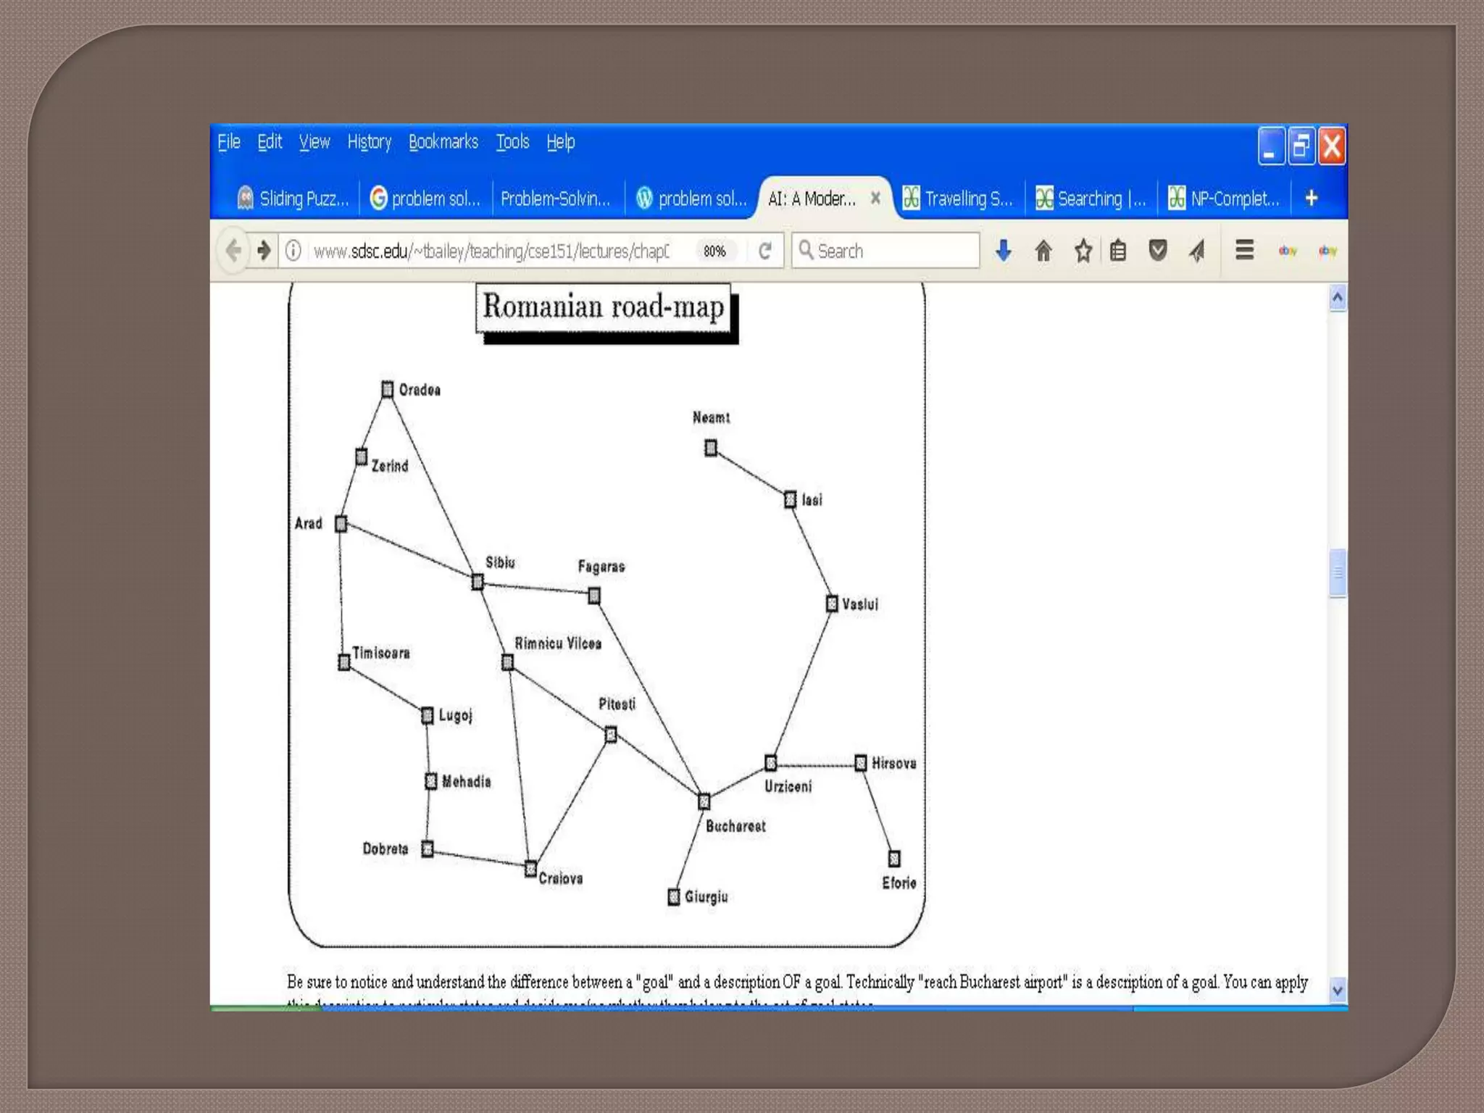Click the Downloads arrow icon
Image resolution: width=1484 pixels, height=1113 pixels.
coord(1004,251)
